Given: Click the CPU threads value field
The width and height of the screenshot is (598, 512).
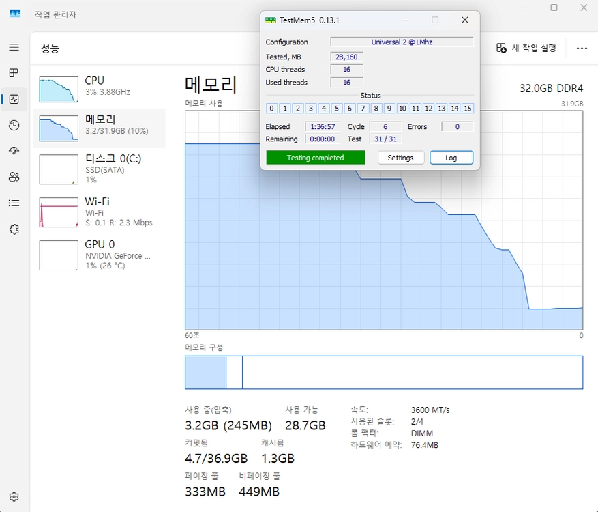Looking at the screenshot, I should (x=346, y=70).
